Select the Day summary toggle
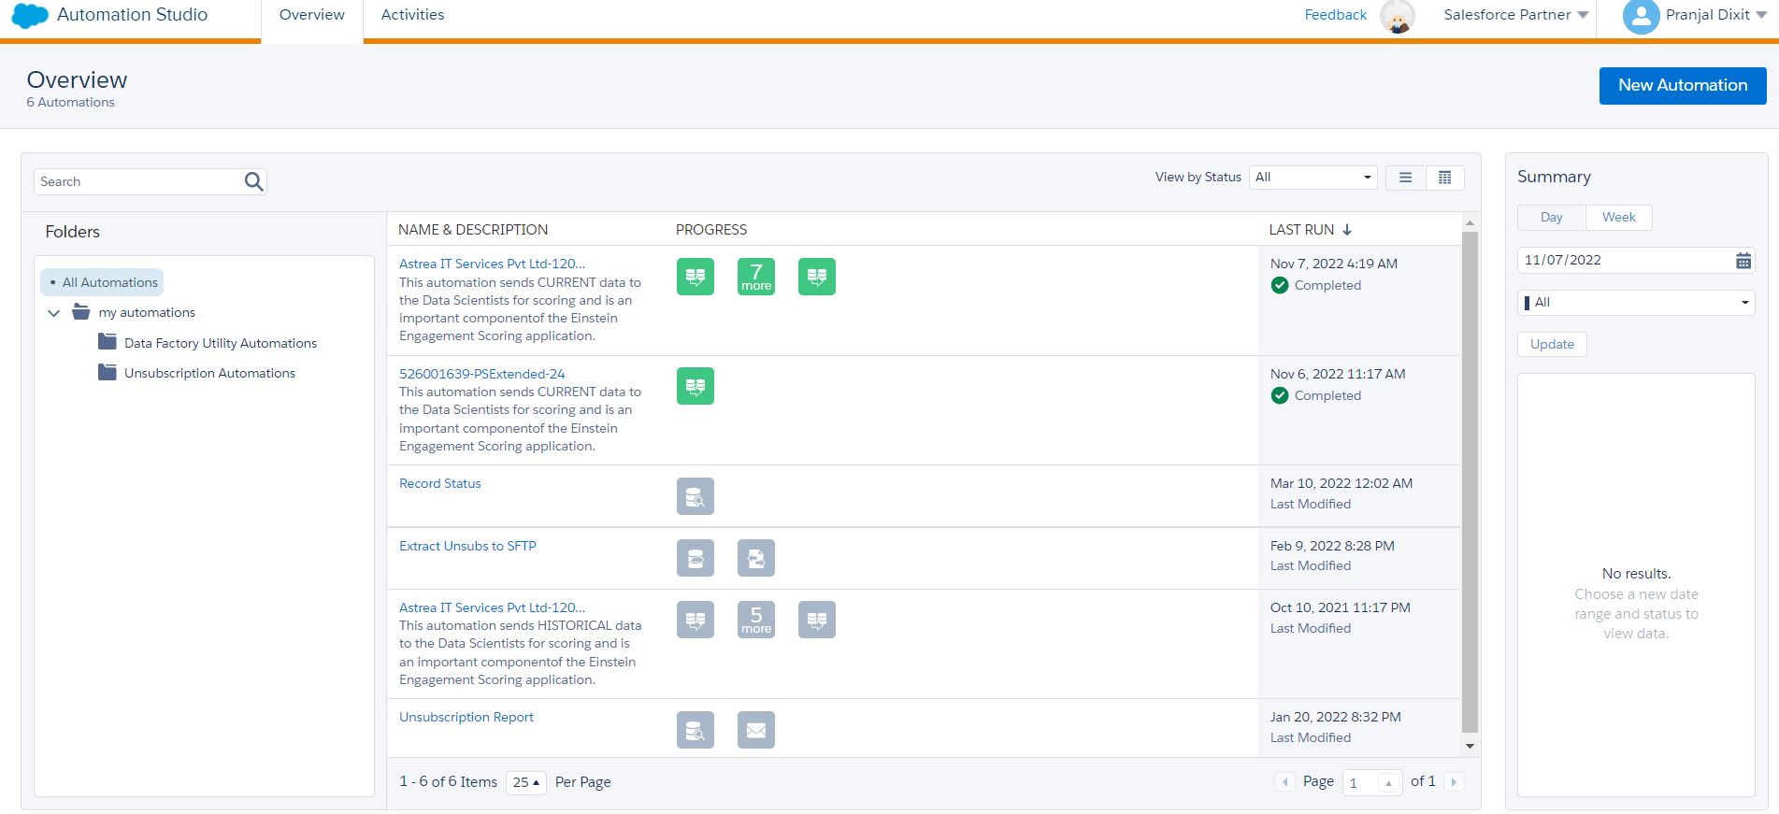Viewport: 1779px width, 814px height. coord(1552,218)
